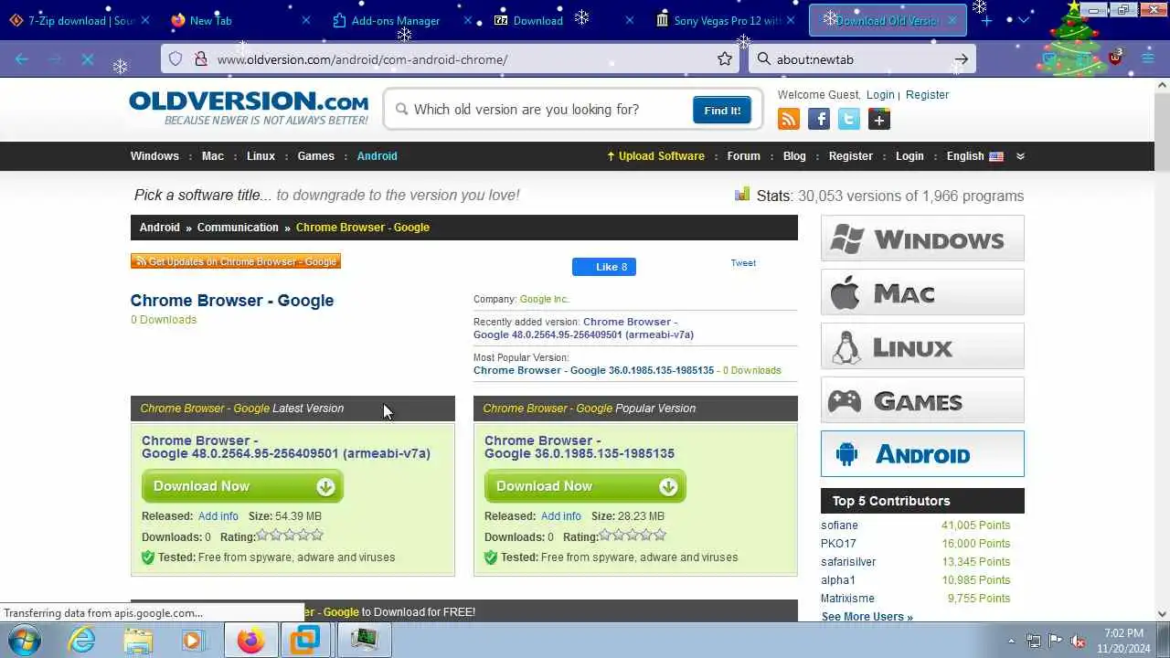
Task: Open the Android category banner
Action: click(x=922, y=454)
